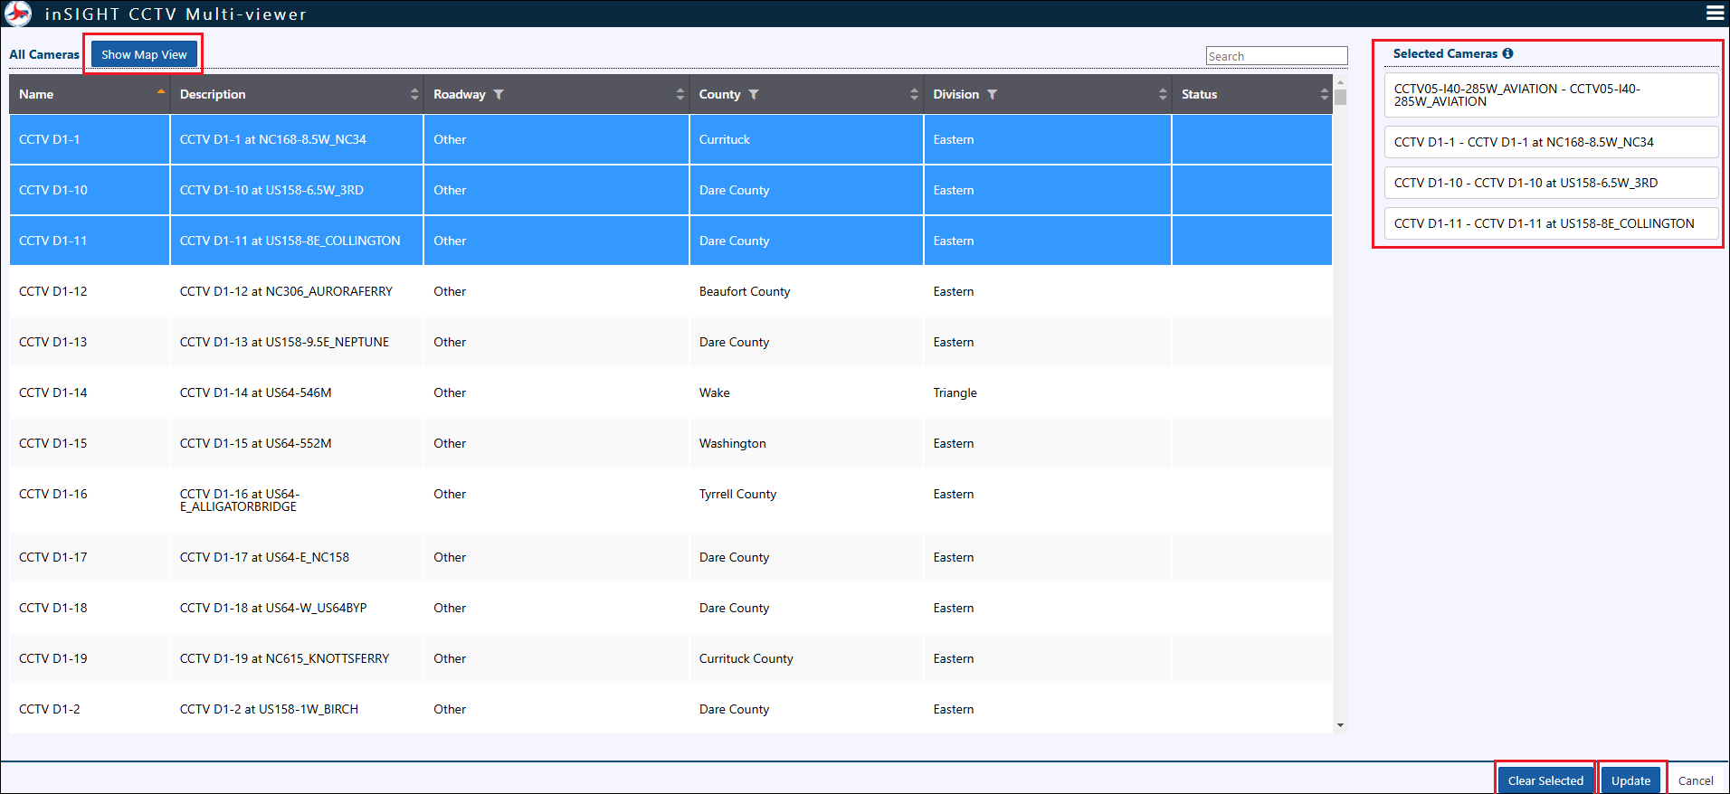Sort by Name column arrow

[x=161, y=93]
